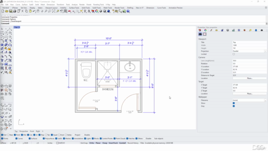Click the Rotation value field
Screen dimensions: 268x151
click(x=250, y=63)
